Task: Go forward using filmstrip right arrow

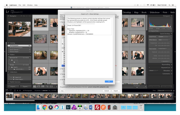Action: [20, 90]
